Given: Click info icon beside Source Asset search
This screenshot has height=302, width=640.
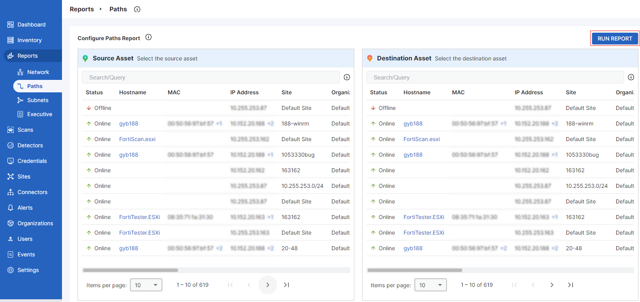Looking at the screenshot, I should point(347,77).
